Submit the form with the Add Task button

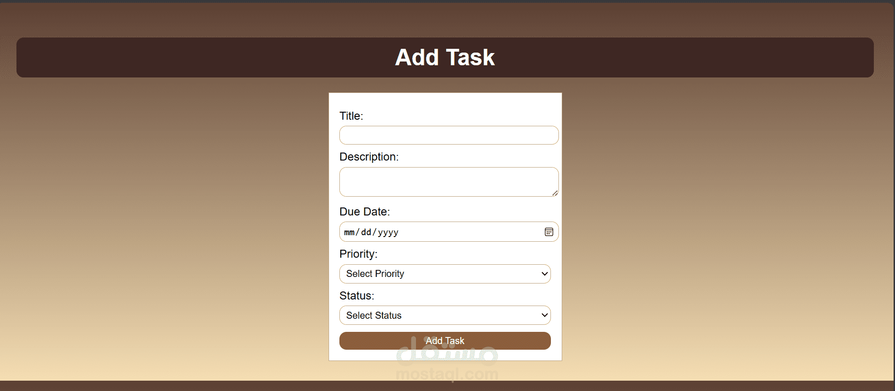[445, 341]
